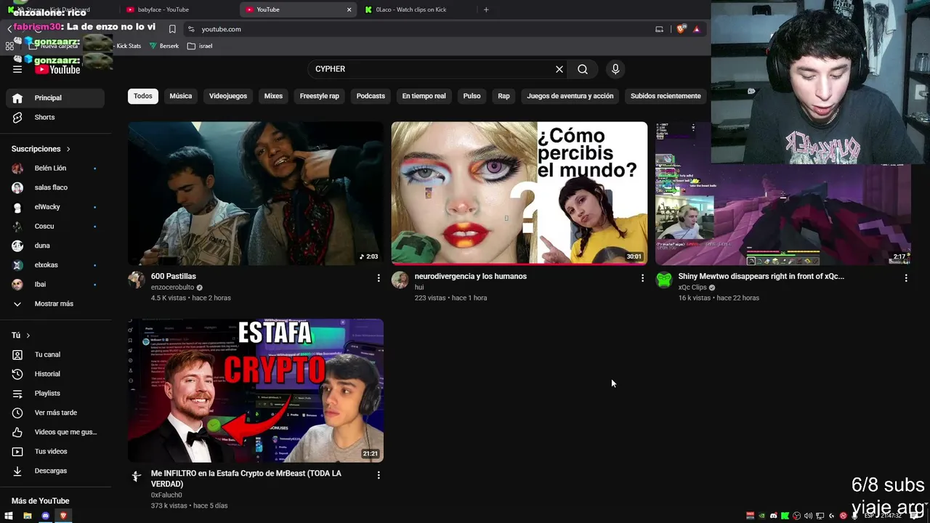This screenshot has height=523, width=930.
Task: Filter by Juegos de aventura y acción chip
Action: (x=570, y=96)
